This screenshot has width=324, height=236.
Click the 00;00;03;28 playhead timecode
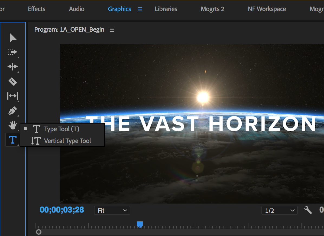62,210
